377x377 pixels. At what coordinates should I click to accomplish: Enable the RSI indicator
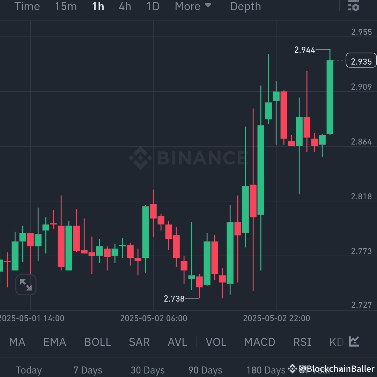click(302, 342)
